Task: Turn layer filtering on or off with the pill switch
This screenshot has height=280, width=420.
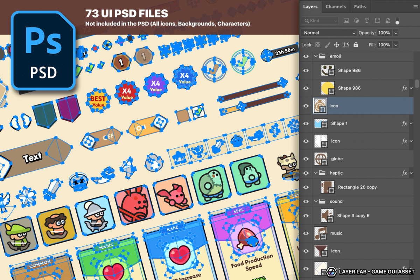Action: tap(397, 21)
